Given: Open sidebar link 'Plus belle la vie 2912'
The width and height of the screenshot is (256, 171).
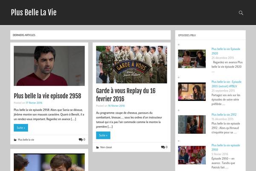Looking at the screenshot, I should click(x=224, y=115).
